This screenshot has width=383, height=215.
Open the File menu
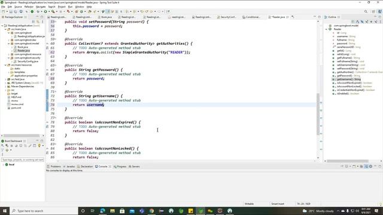pos(3,7)
